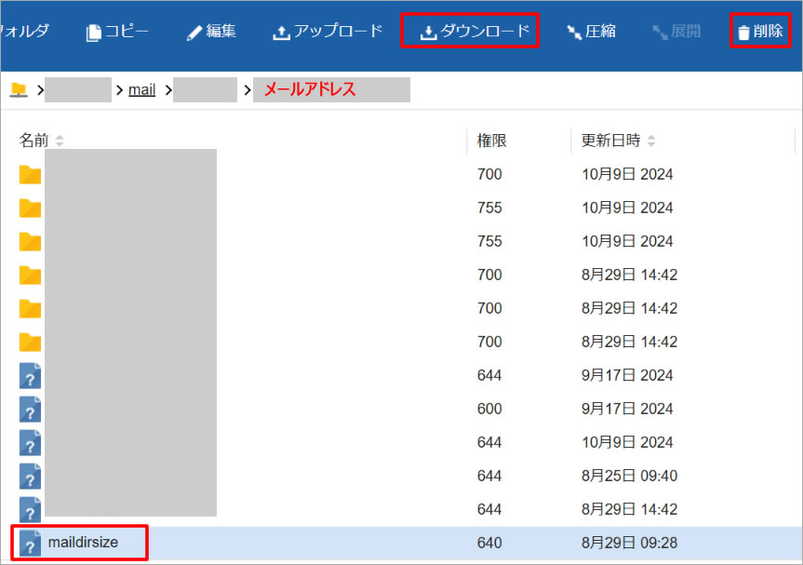Select file icon in 8月25日 09:40 row
Screen dimensions: 803x565
[30, 477]
